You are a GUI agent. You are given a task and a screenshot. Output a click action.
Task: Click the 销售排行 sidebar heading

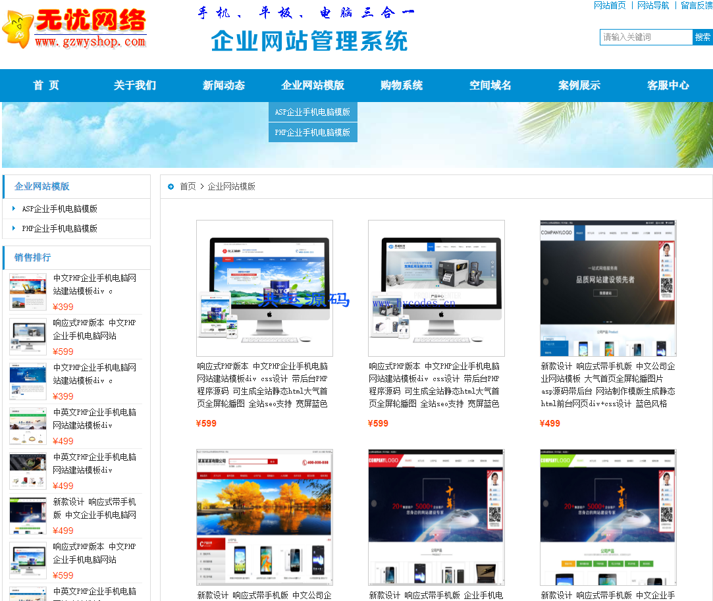[x=32, y=257]
